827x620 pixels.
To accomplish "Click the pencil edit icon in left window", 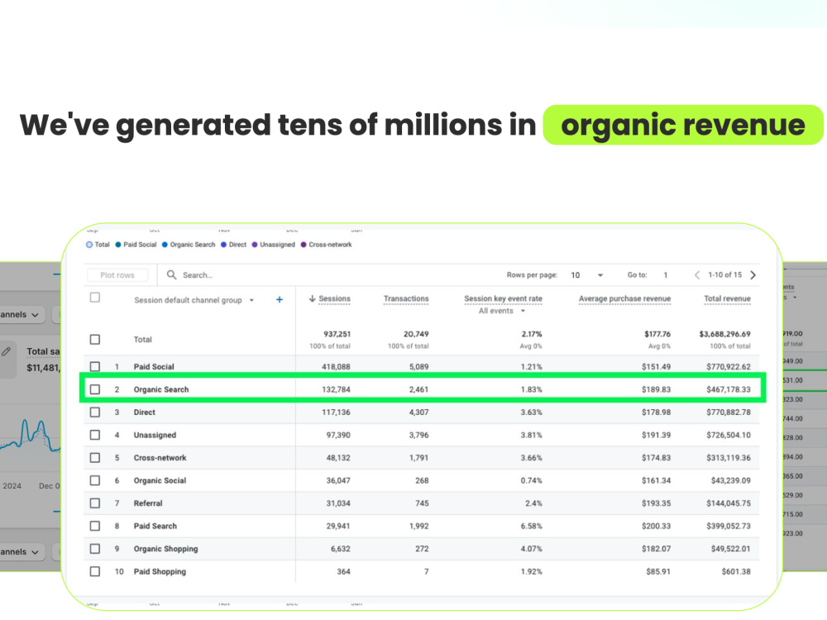I will point(7,351).
